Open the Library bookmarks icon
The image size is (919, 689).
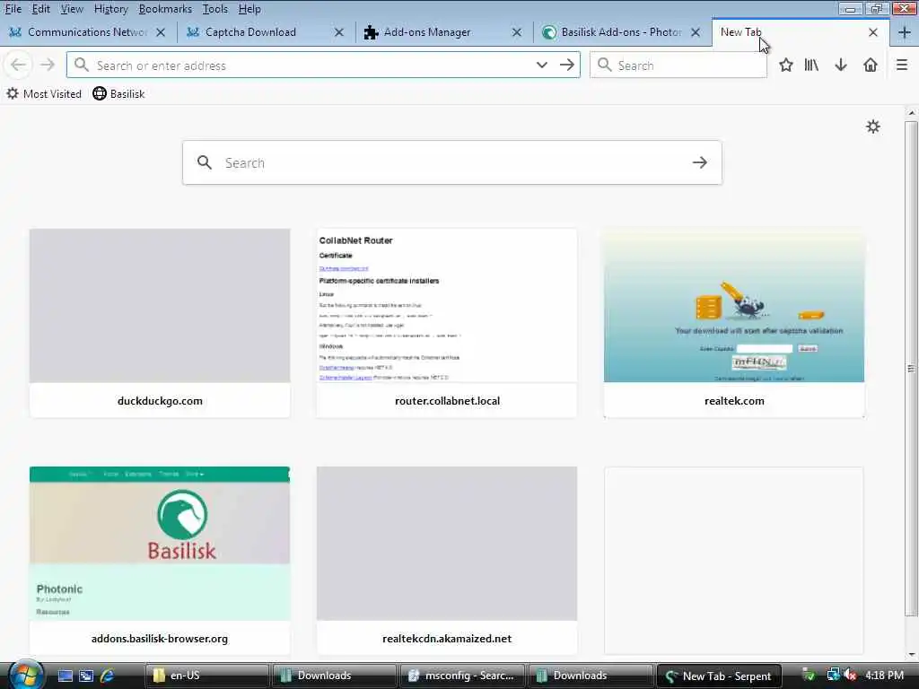[811, 65]
